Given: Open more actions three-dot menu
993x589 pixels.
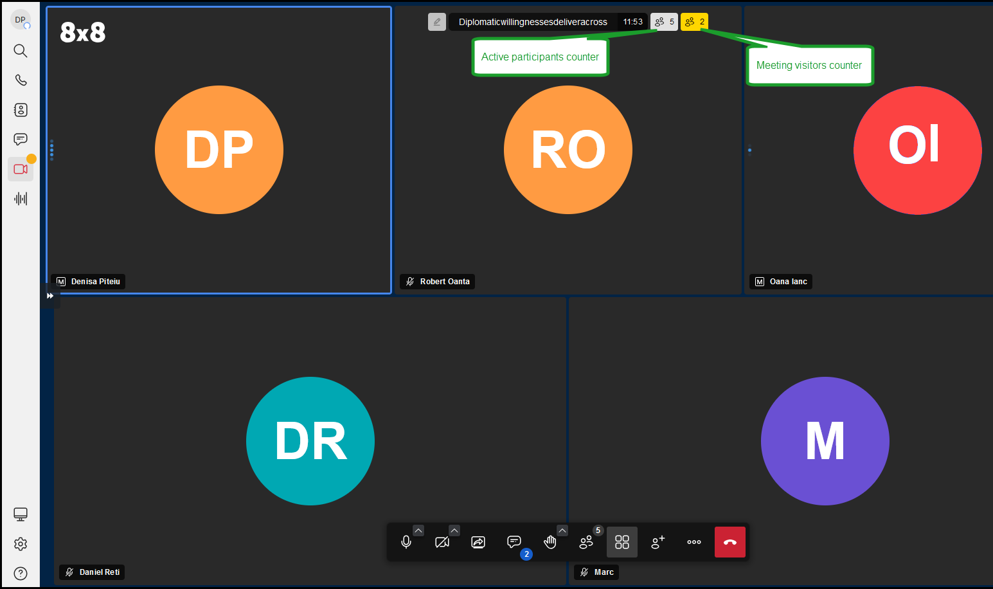Looking at the screenshot, I should (694, 542).
